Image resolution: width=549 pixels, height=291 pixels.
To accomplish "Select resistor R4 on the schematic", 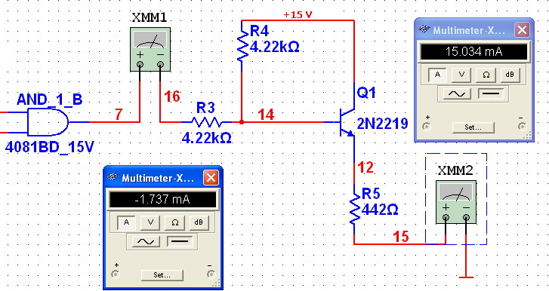I will pyautogui.click(x=242, y=45).
